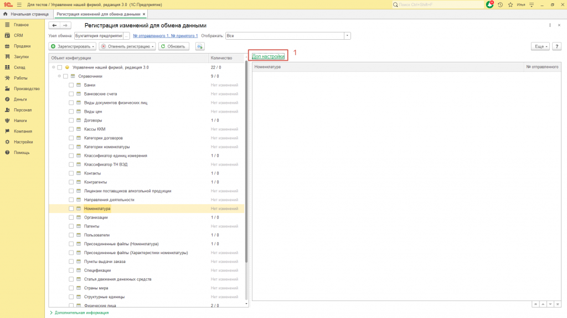Click the Узел обмена input field
This screenshot has width=567, height=318.
tap(99, 36)
